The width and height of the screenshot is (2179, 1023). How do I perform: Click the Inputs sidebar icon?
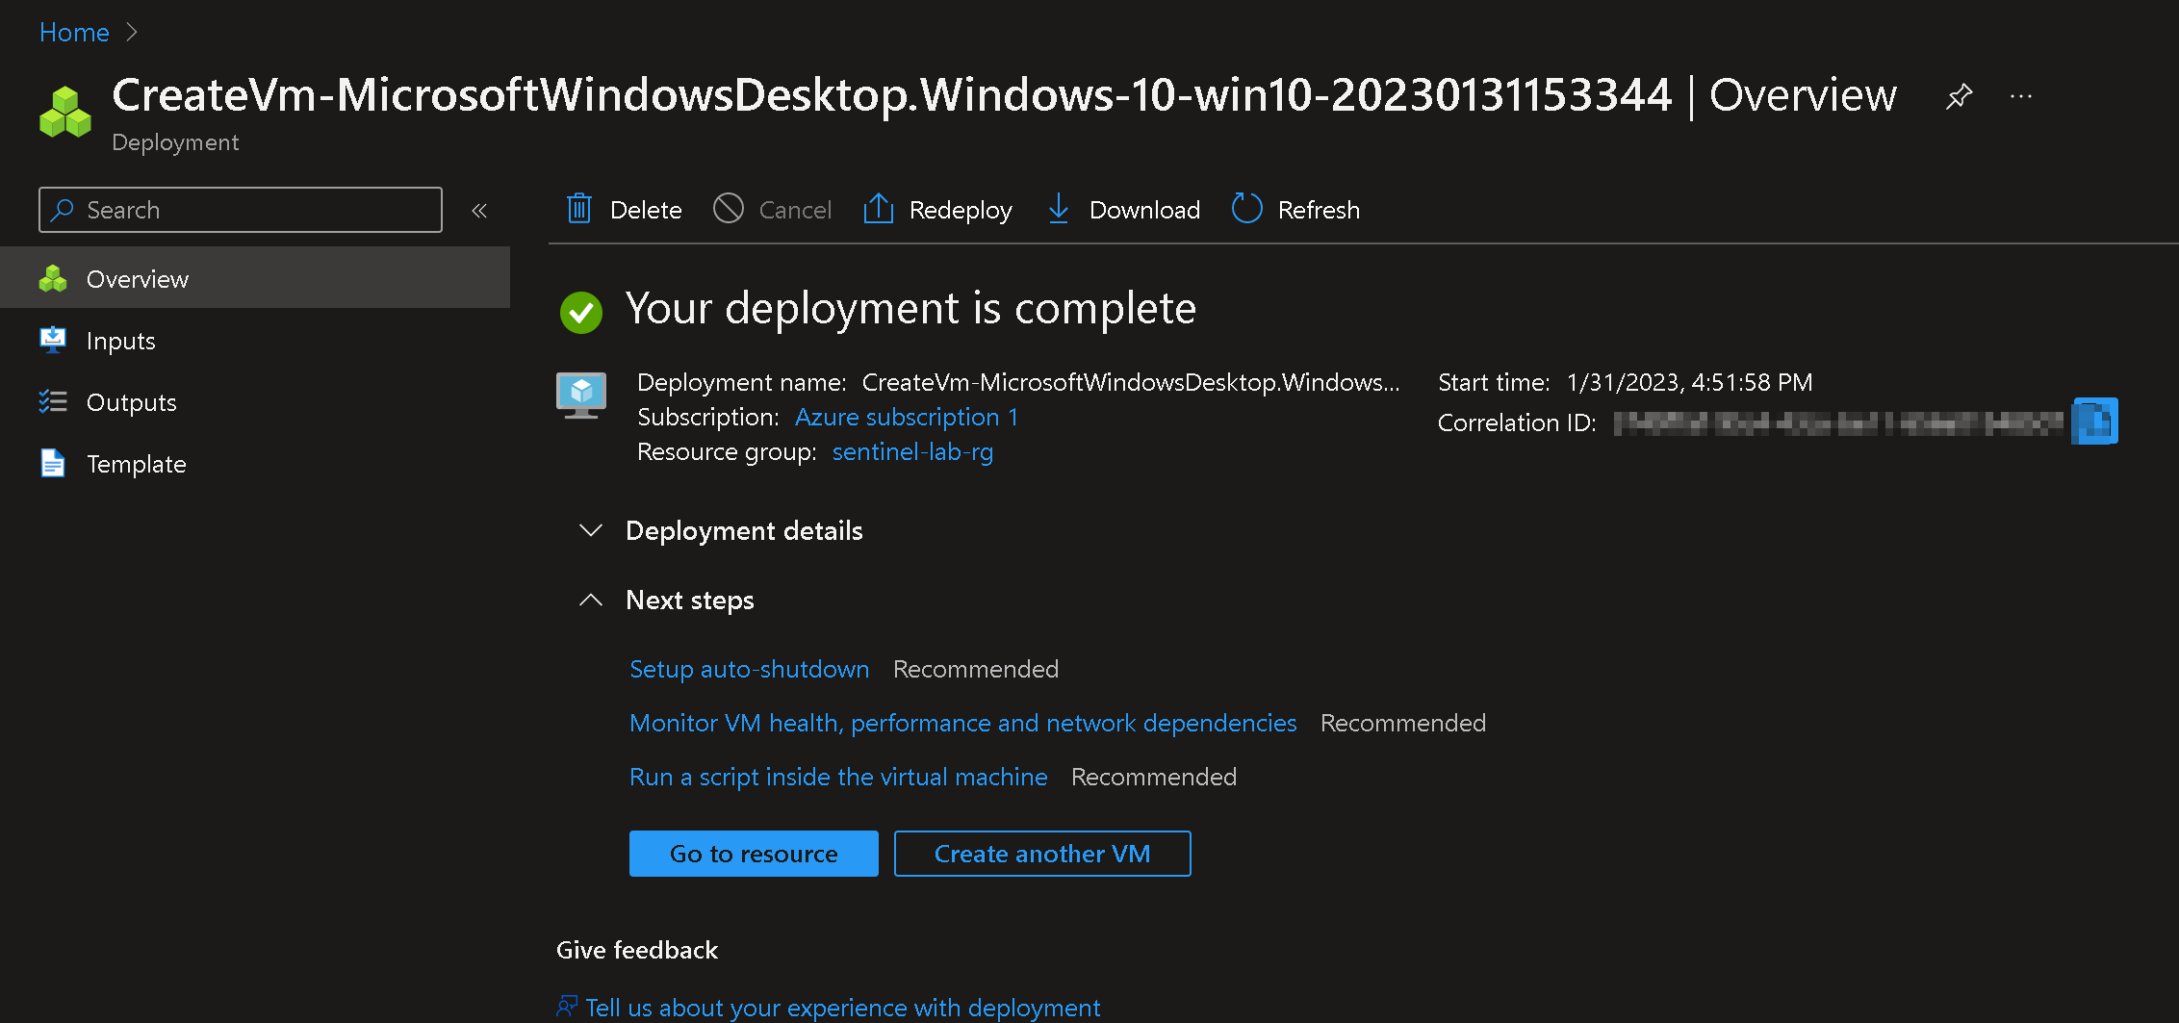53,340
